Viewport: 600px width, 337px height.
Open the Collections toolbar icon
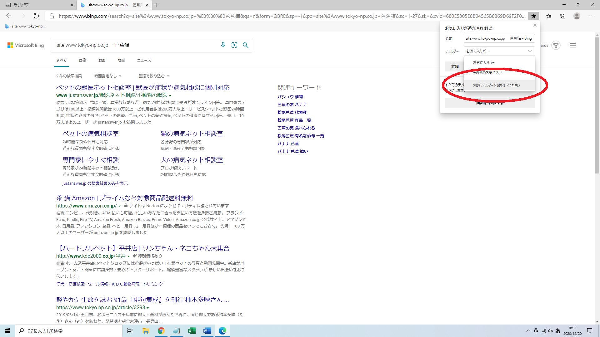click(563, 16)
